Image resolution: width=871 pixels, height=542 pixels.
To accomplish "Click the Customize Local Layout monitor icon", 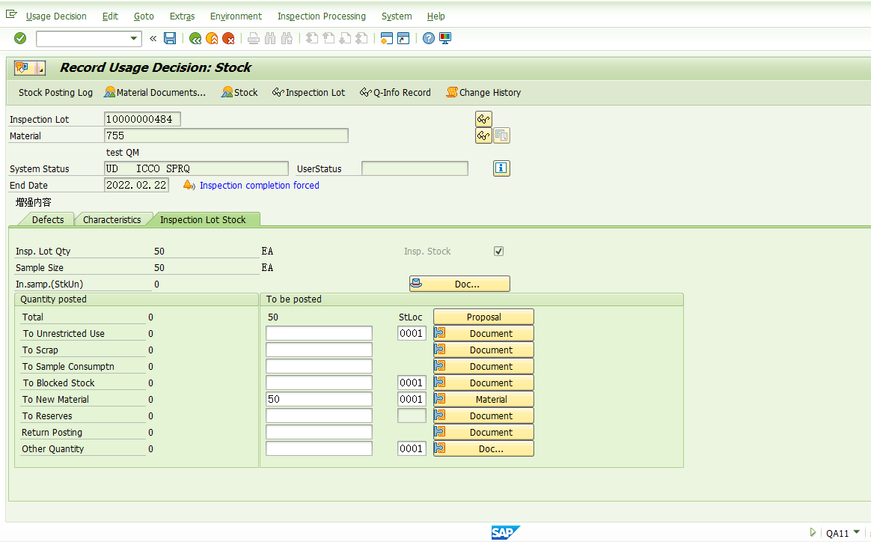I will coord(445,38).
